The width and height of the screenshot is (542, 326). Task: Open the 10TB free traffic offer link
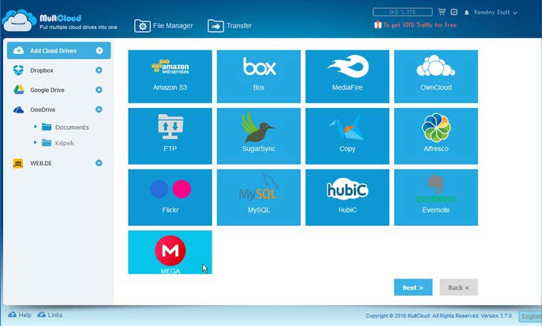pos(419,25)
